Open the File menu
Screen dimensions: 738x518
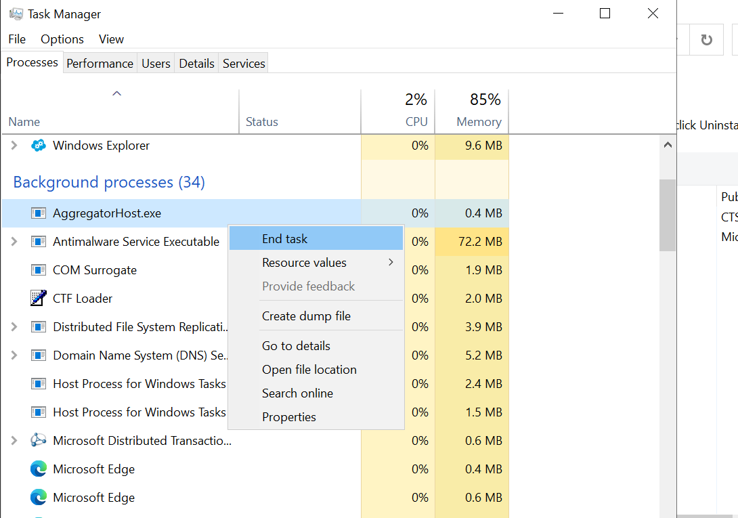(x=17, y=39)
